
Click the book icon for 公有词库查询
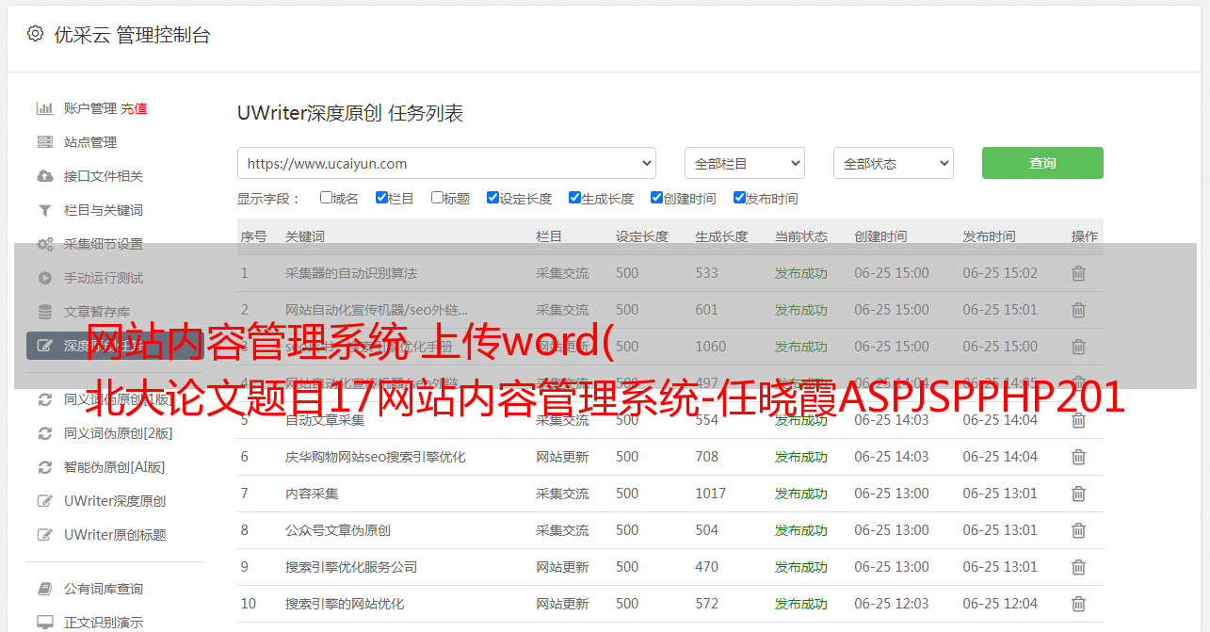pyautogui.click(x=44, y=589)
